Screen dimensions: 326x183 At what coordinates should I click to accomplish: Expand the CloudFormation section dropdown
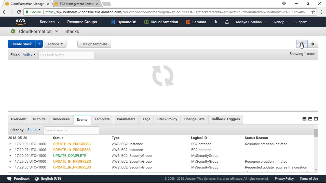[57, 32]
